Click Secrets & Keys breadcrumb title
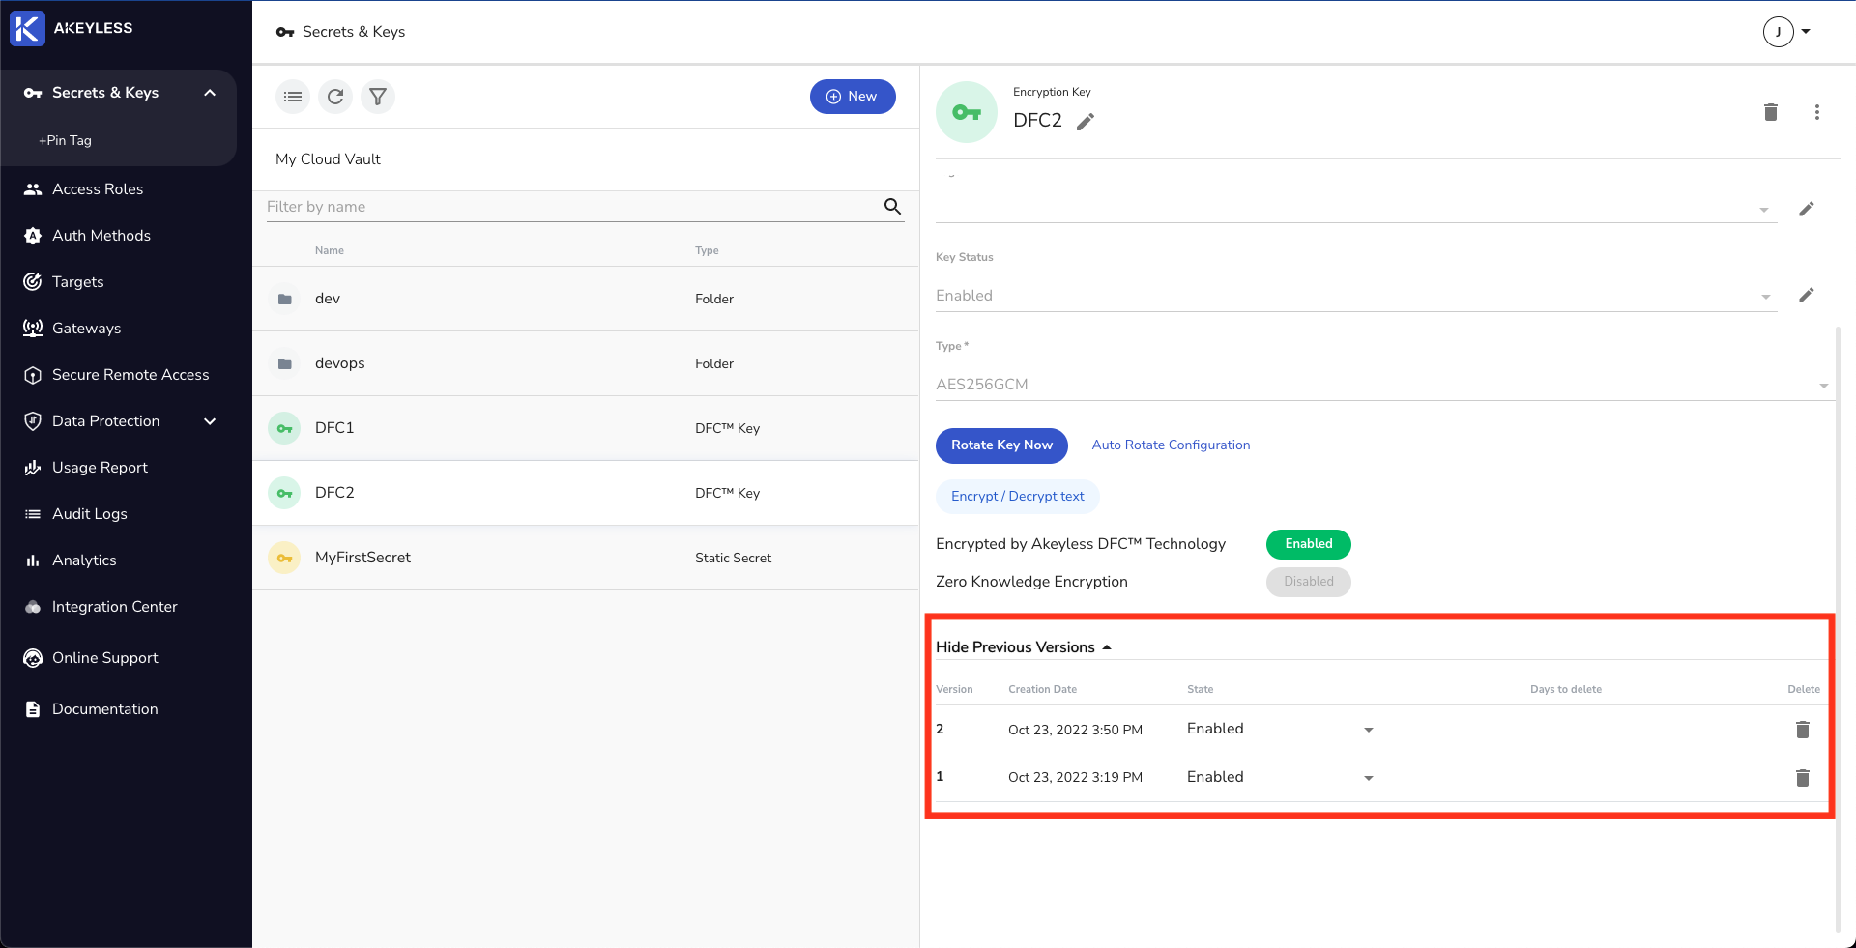 pos(354,32)
